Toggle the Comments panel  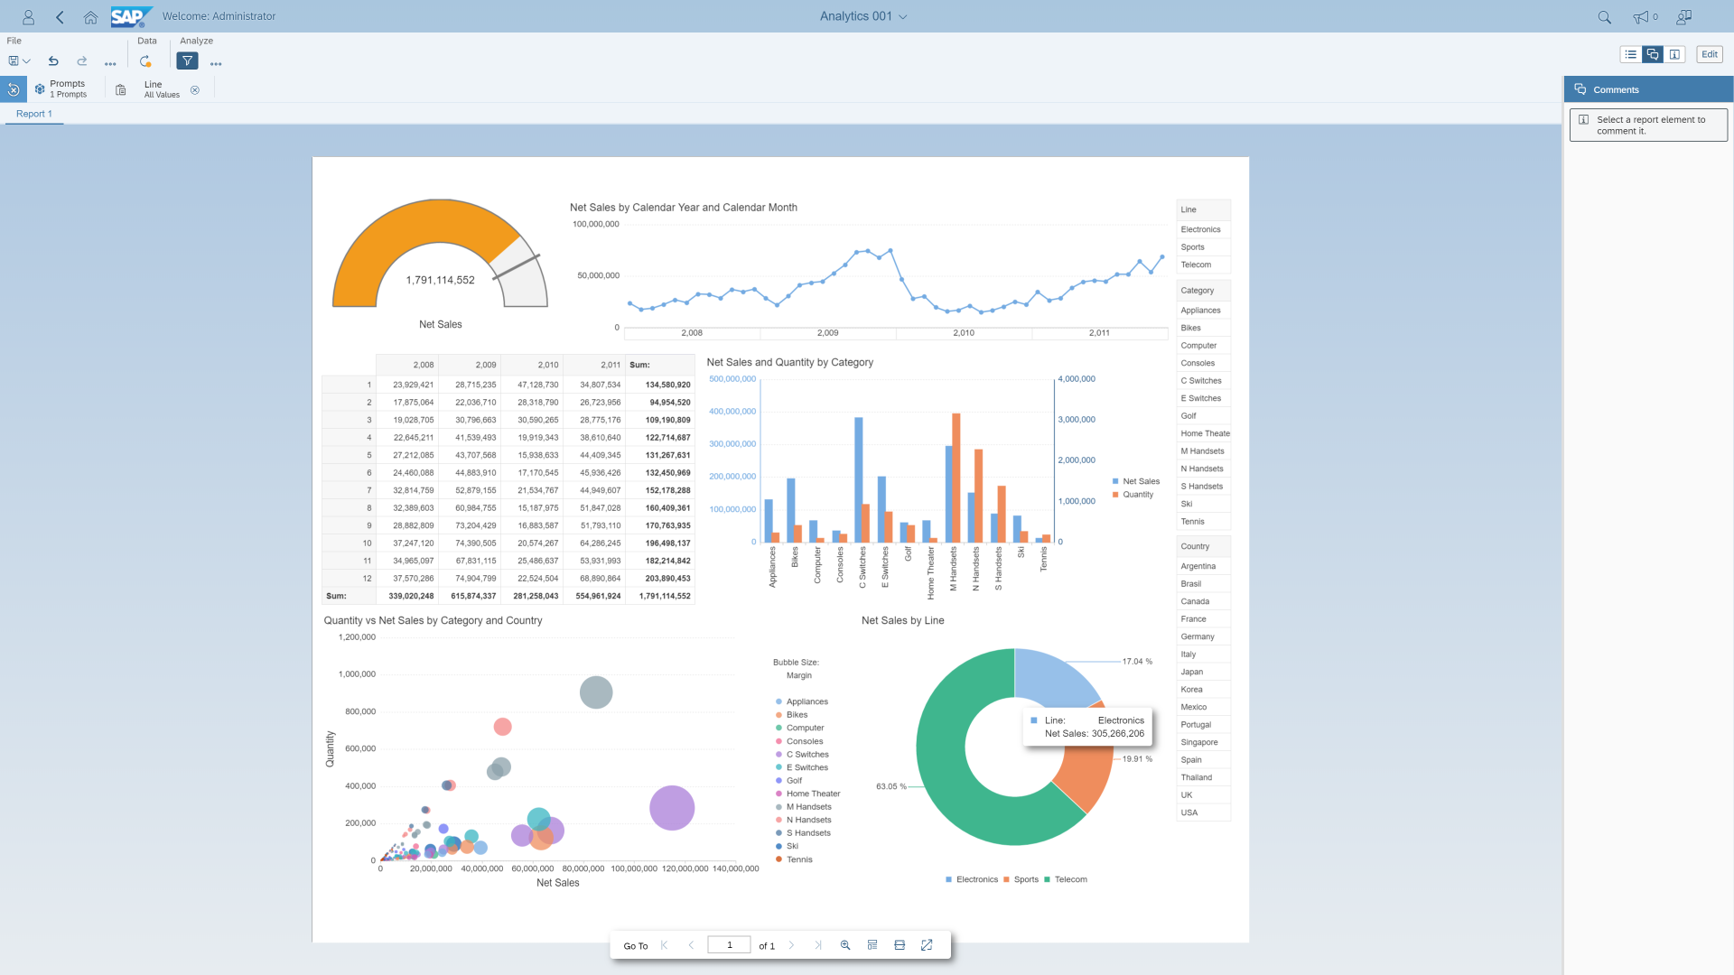click(1653, 54)
